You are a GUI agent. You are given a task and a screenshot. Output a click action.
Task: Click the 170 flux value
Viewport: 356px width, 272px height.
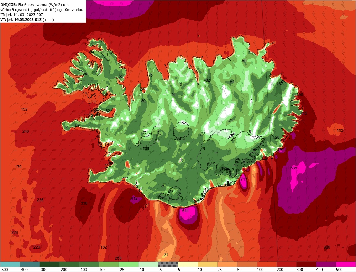(x=18, y=167)
